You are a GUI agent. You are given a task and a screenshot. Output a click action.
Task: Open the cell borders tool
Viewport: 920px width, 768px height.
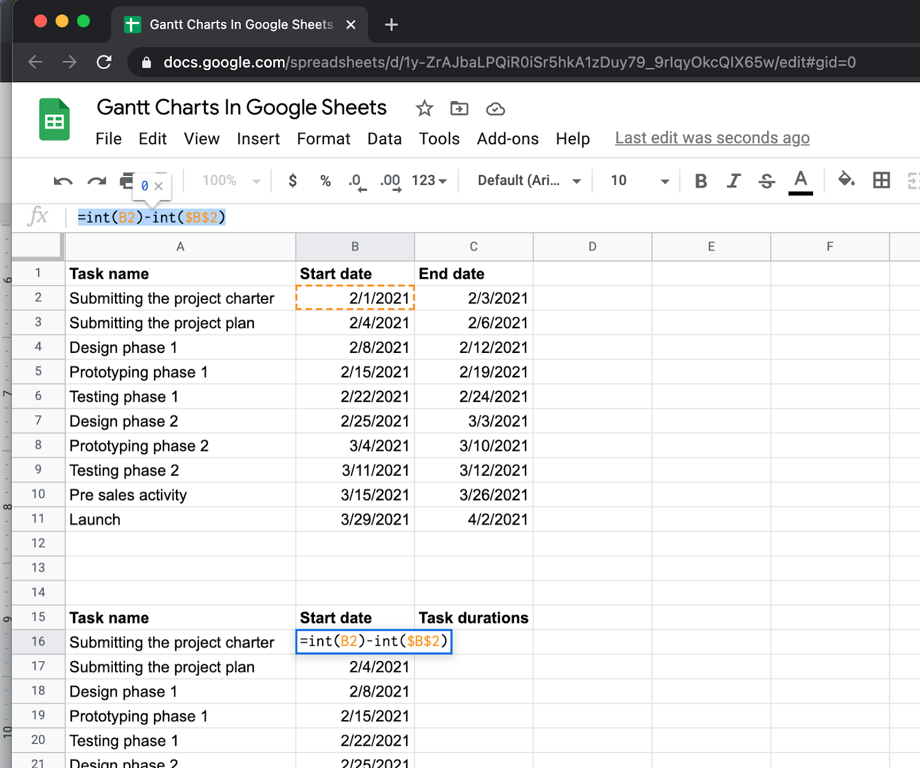(881, 181)
